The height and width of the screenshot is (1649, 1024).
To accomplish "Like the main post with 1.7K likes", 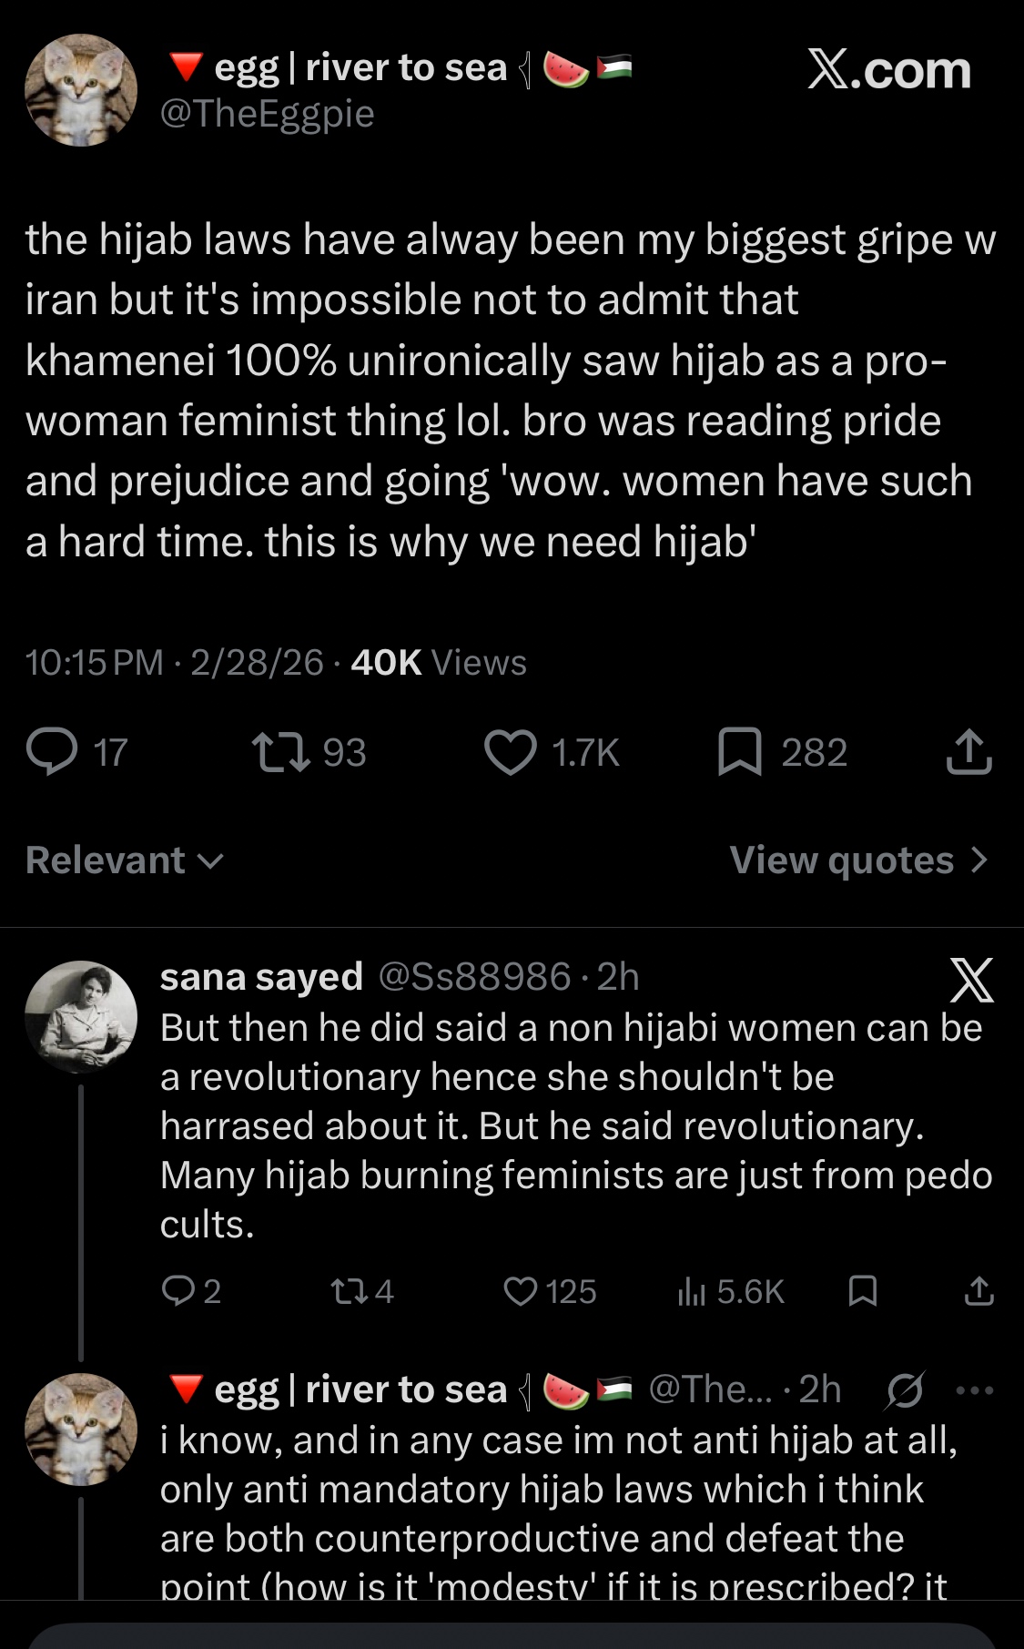I will point(511,752).
